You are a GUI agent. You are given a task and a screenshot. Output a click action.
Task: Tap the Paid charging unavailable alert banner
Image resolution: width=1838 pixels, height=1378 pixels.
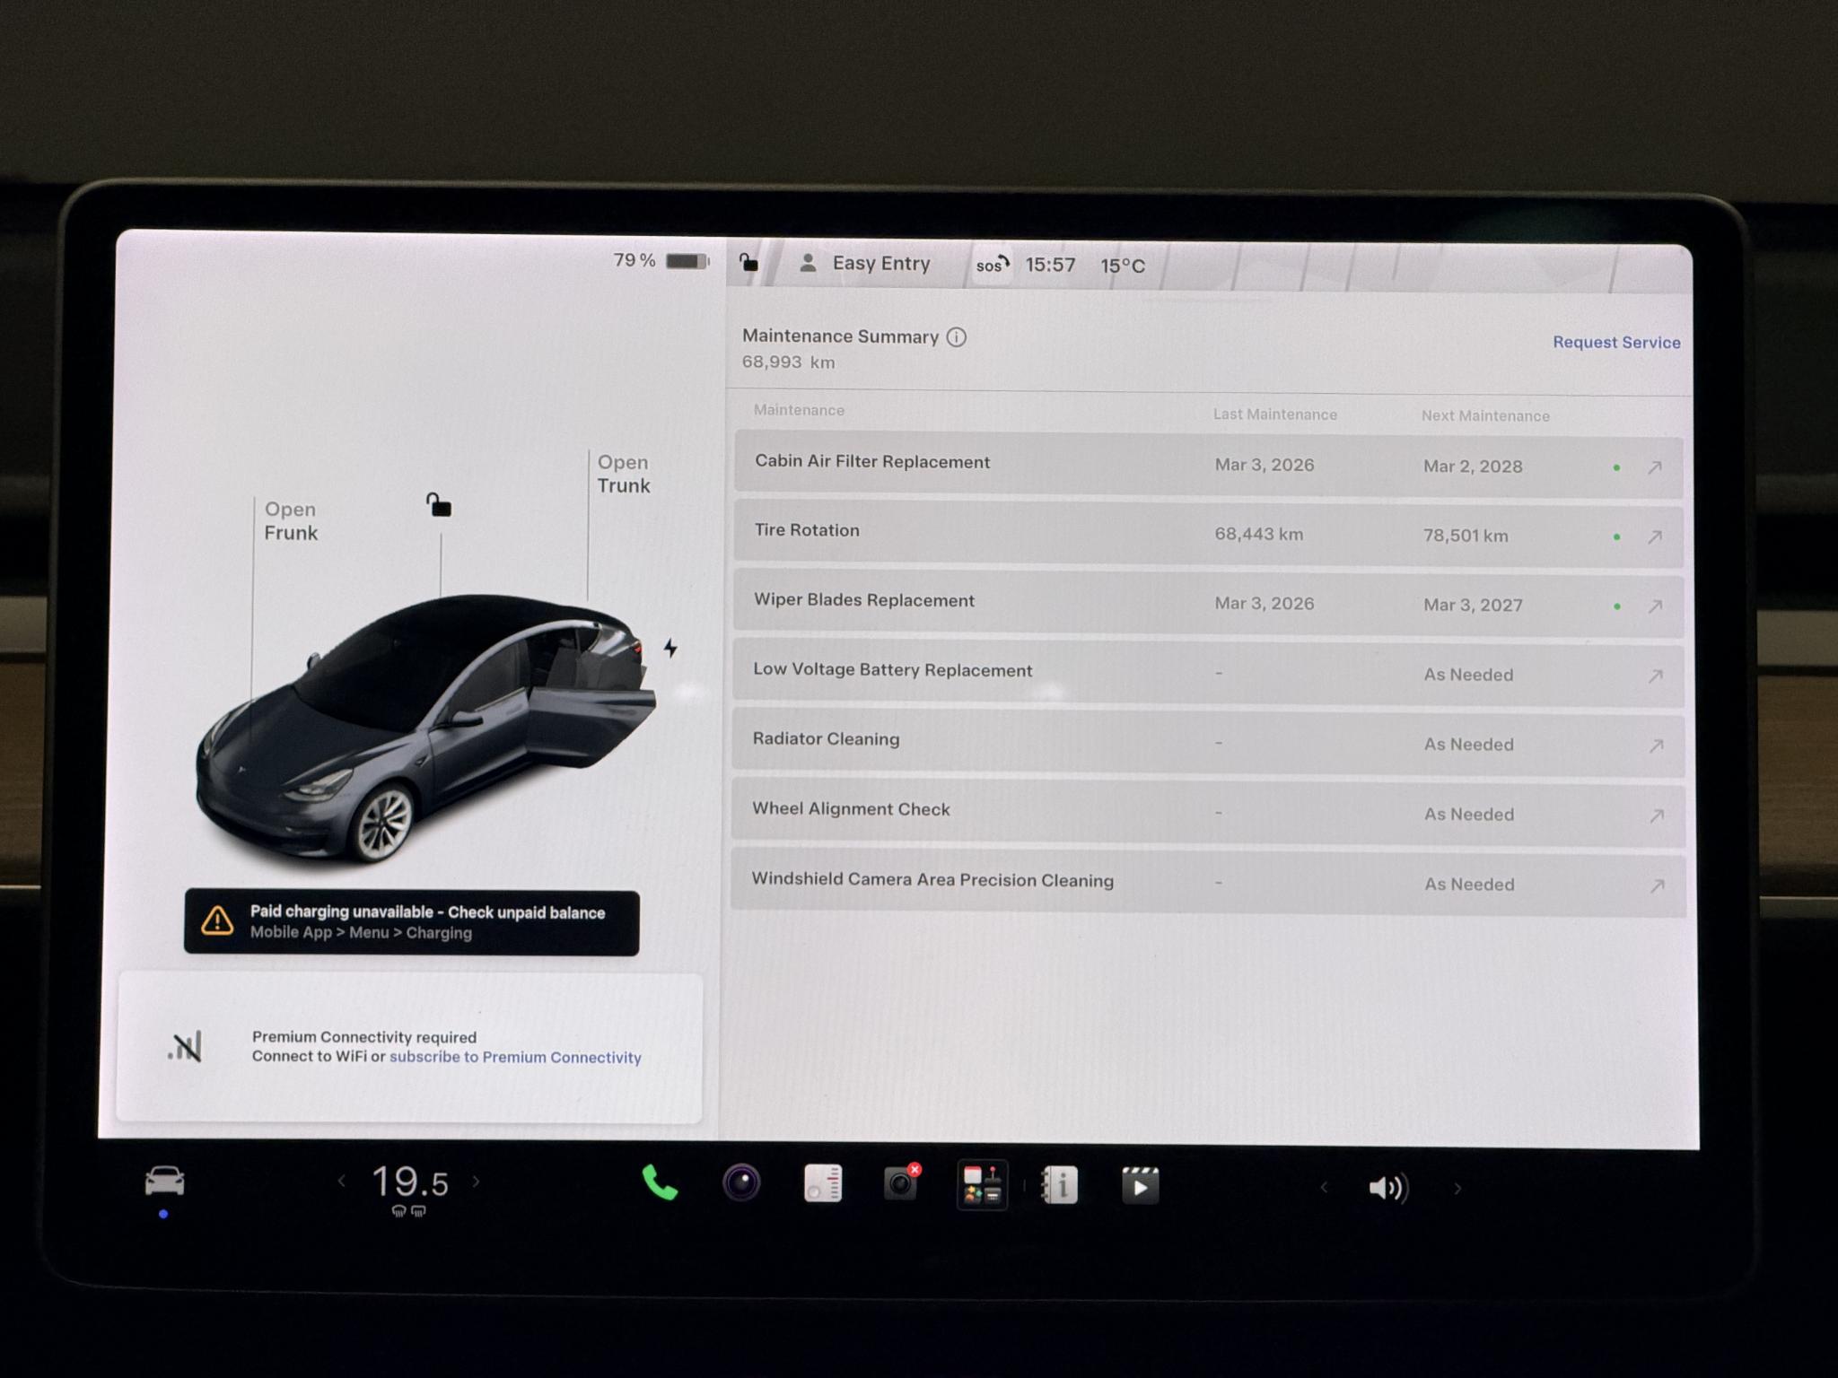412,922
